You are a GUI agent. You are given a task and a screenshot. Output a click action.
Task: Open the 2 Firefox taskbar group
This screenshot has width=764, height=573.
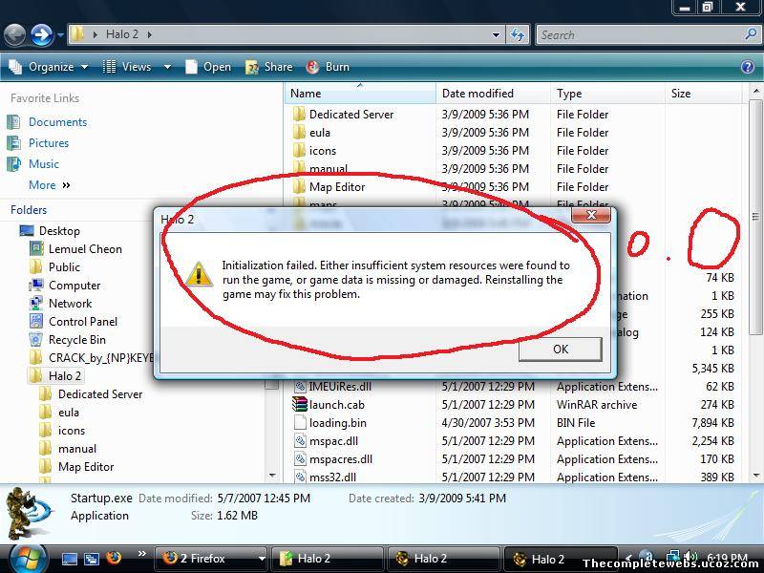click(x=211, y=559)
